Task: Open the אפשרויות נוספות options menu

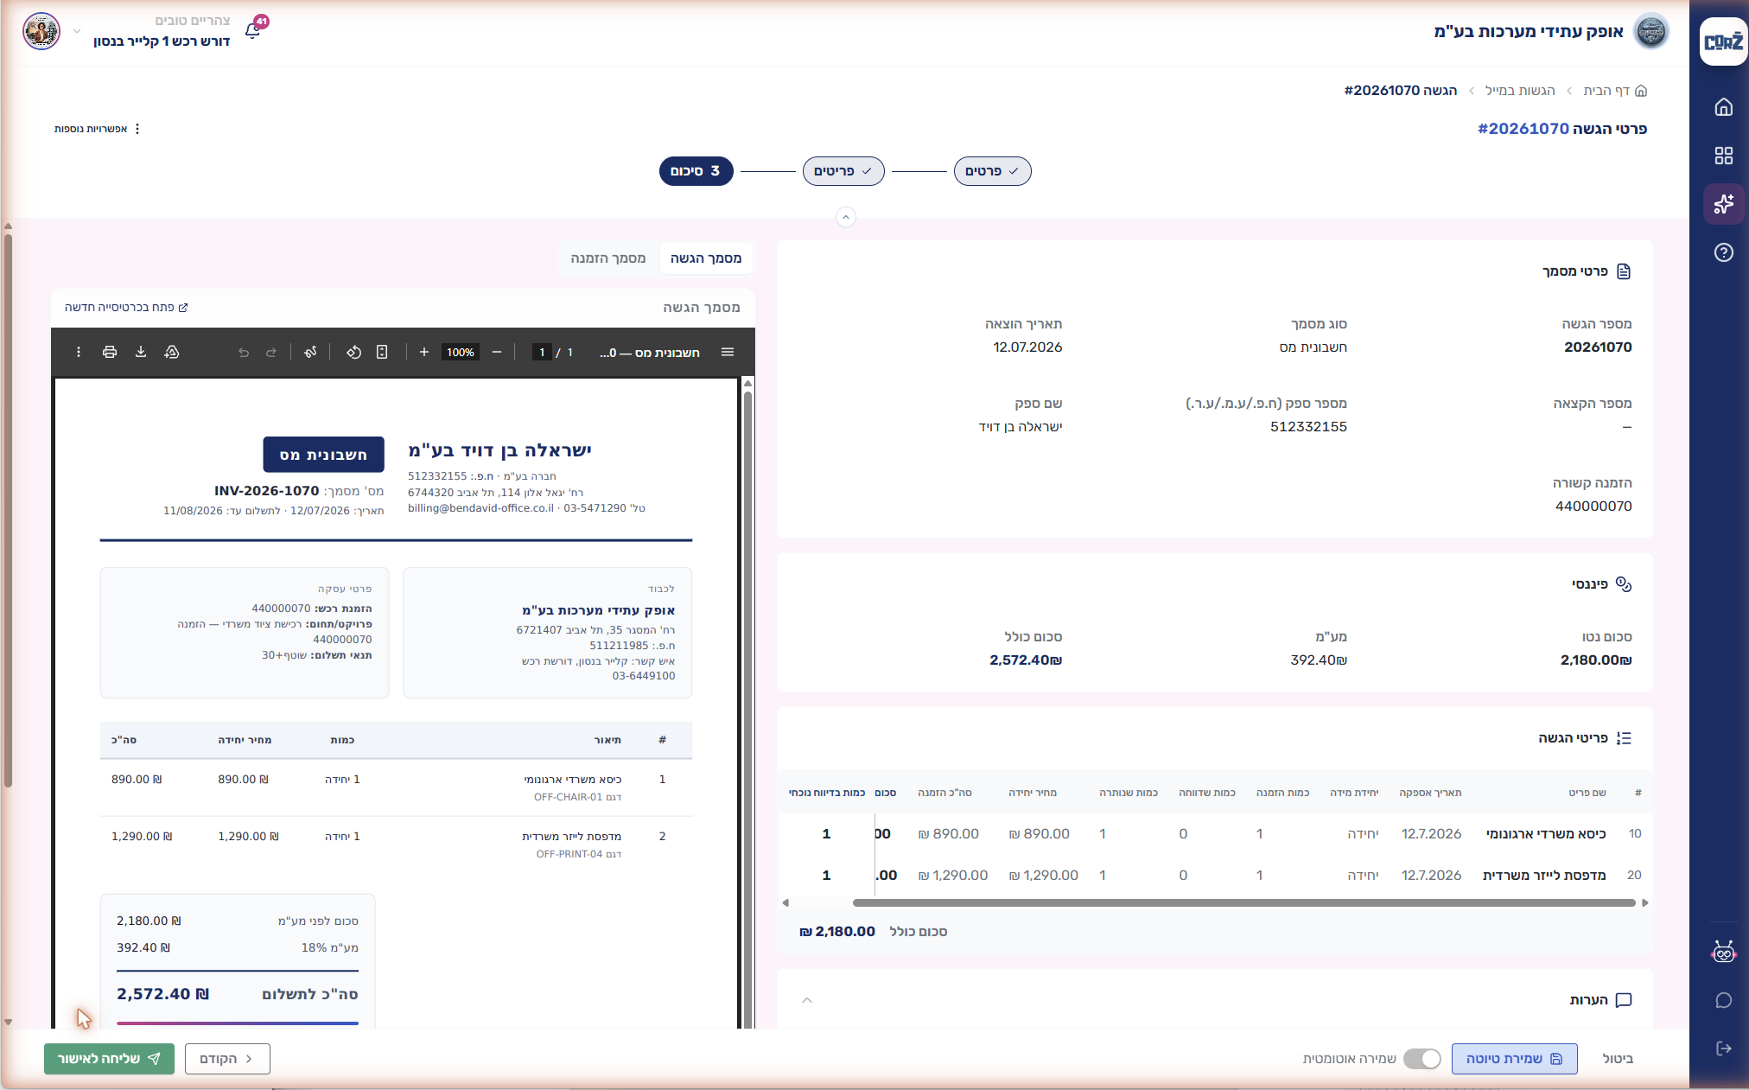Action: (x=98, y=129)
